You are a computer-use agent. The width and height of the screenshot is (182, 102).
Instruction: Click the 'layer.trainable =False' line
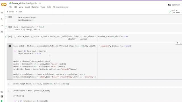pos(29,54)
